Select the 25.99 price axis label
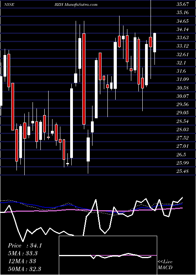This screenshot has height=275, width=196. click(183, 163)
